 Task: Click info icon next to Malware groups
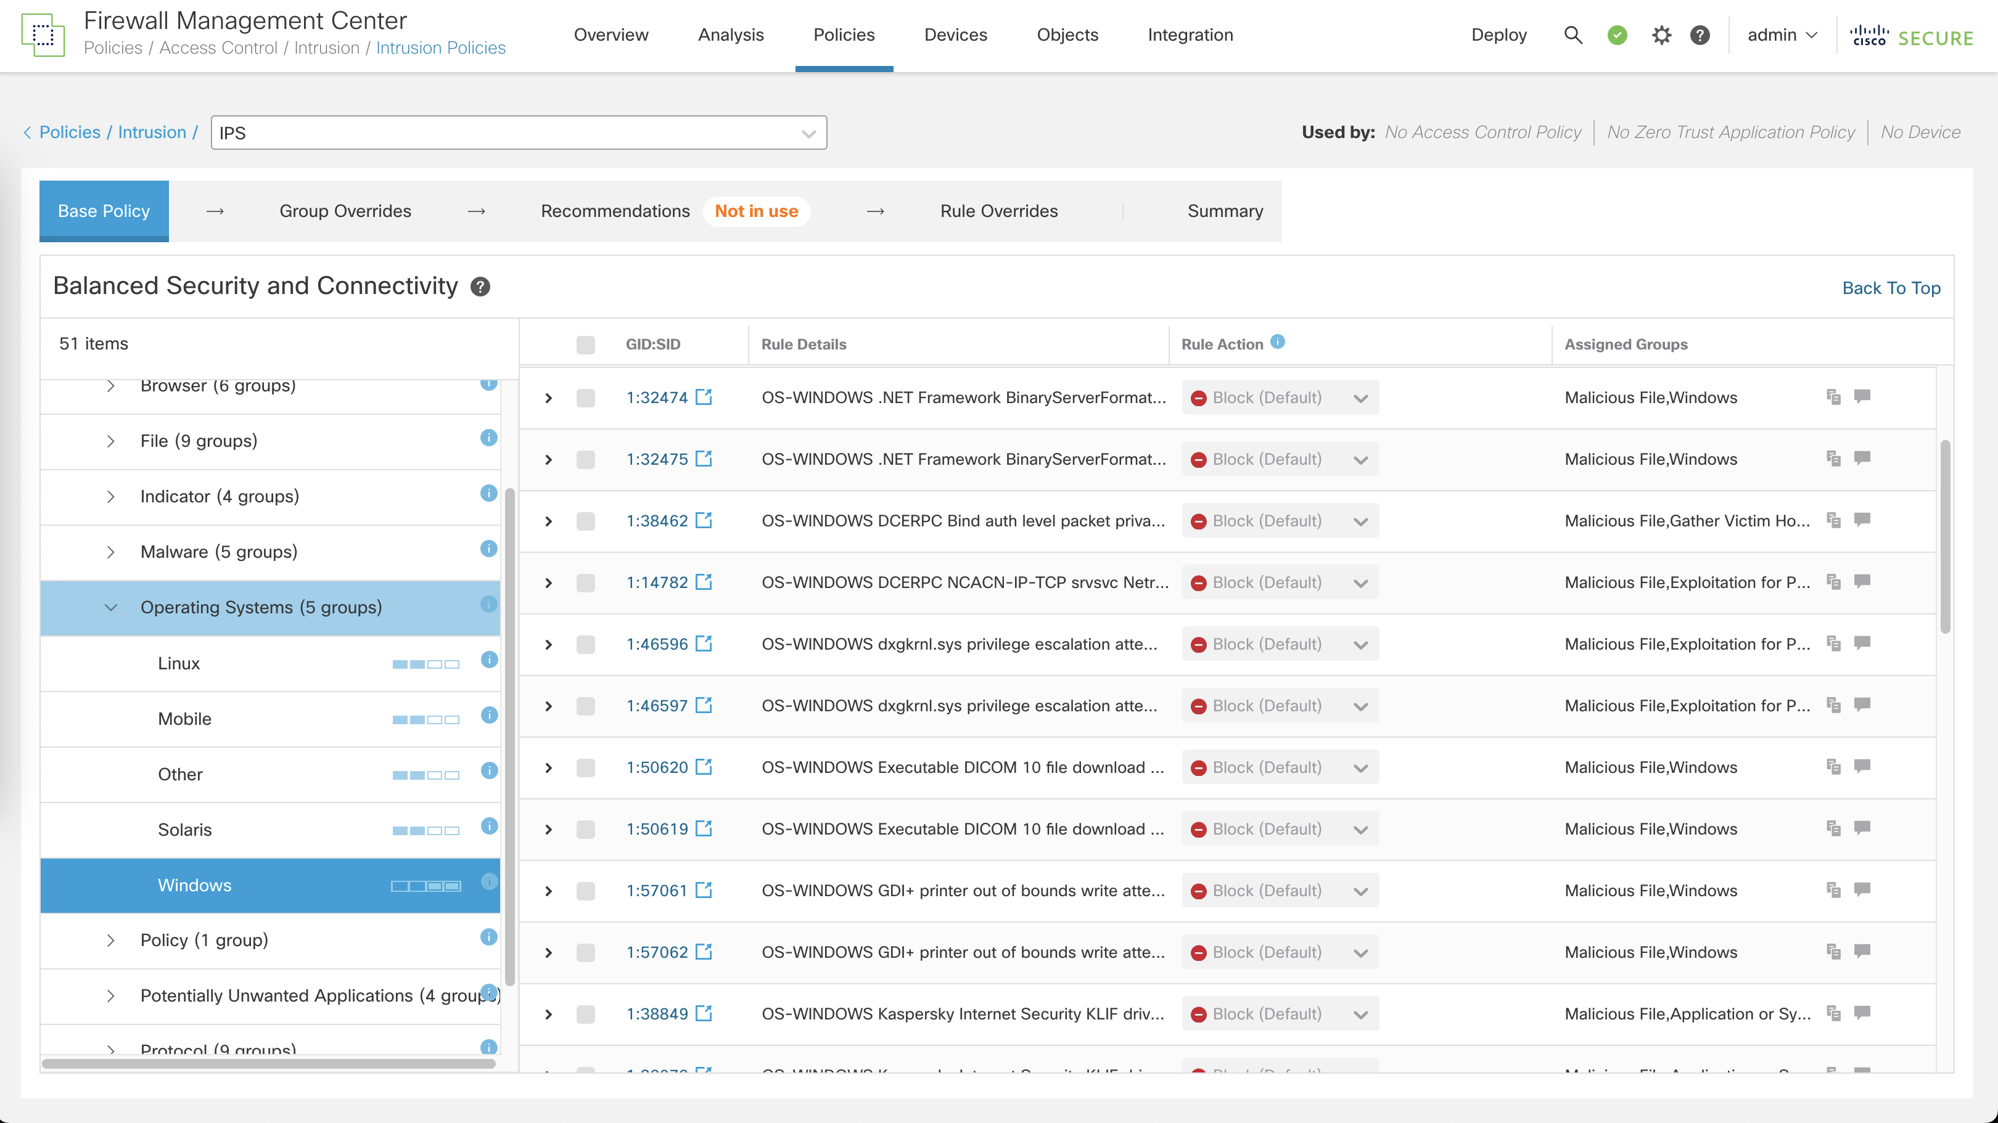pyautogui.click(x=488, y=549)
